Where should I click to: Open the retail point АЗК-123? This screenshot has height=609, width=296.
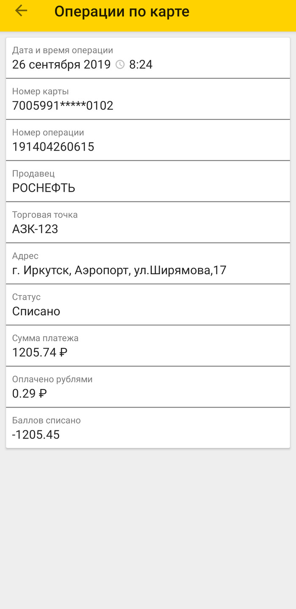(x=35, y=229)
